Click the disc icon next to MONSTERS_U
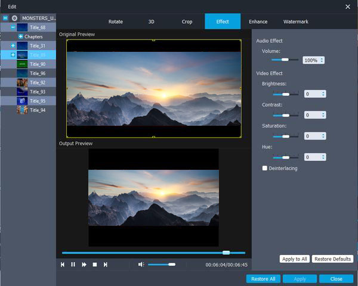 14,18
